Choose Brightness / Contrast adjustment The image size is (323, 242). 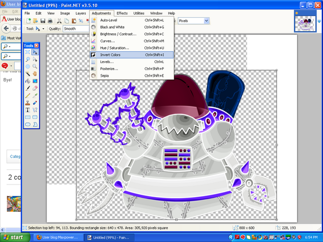[132, 34]
